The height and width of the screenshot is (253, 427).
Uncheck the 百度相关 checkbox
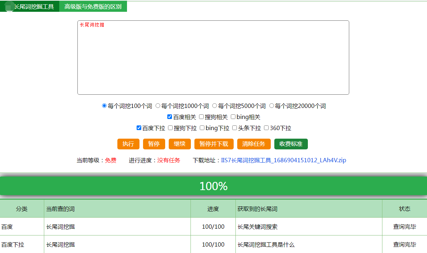[x=169, y=117]
